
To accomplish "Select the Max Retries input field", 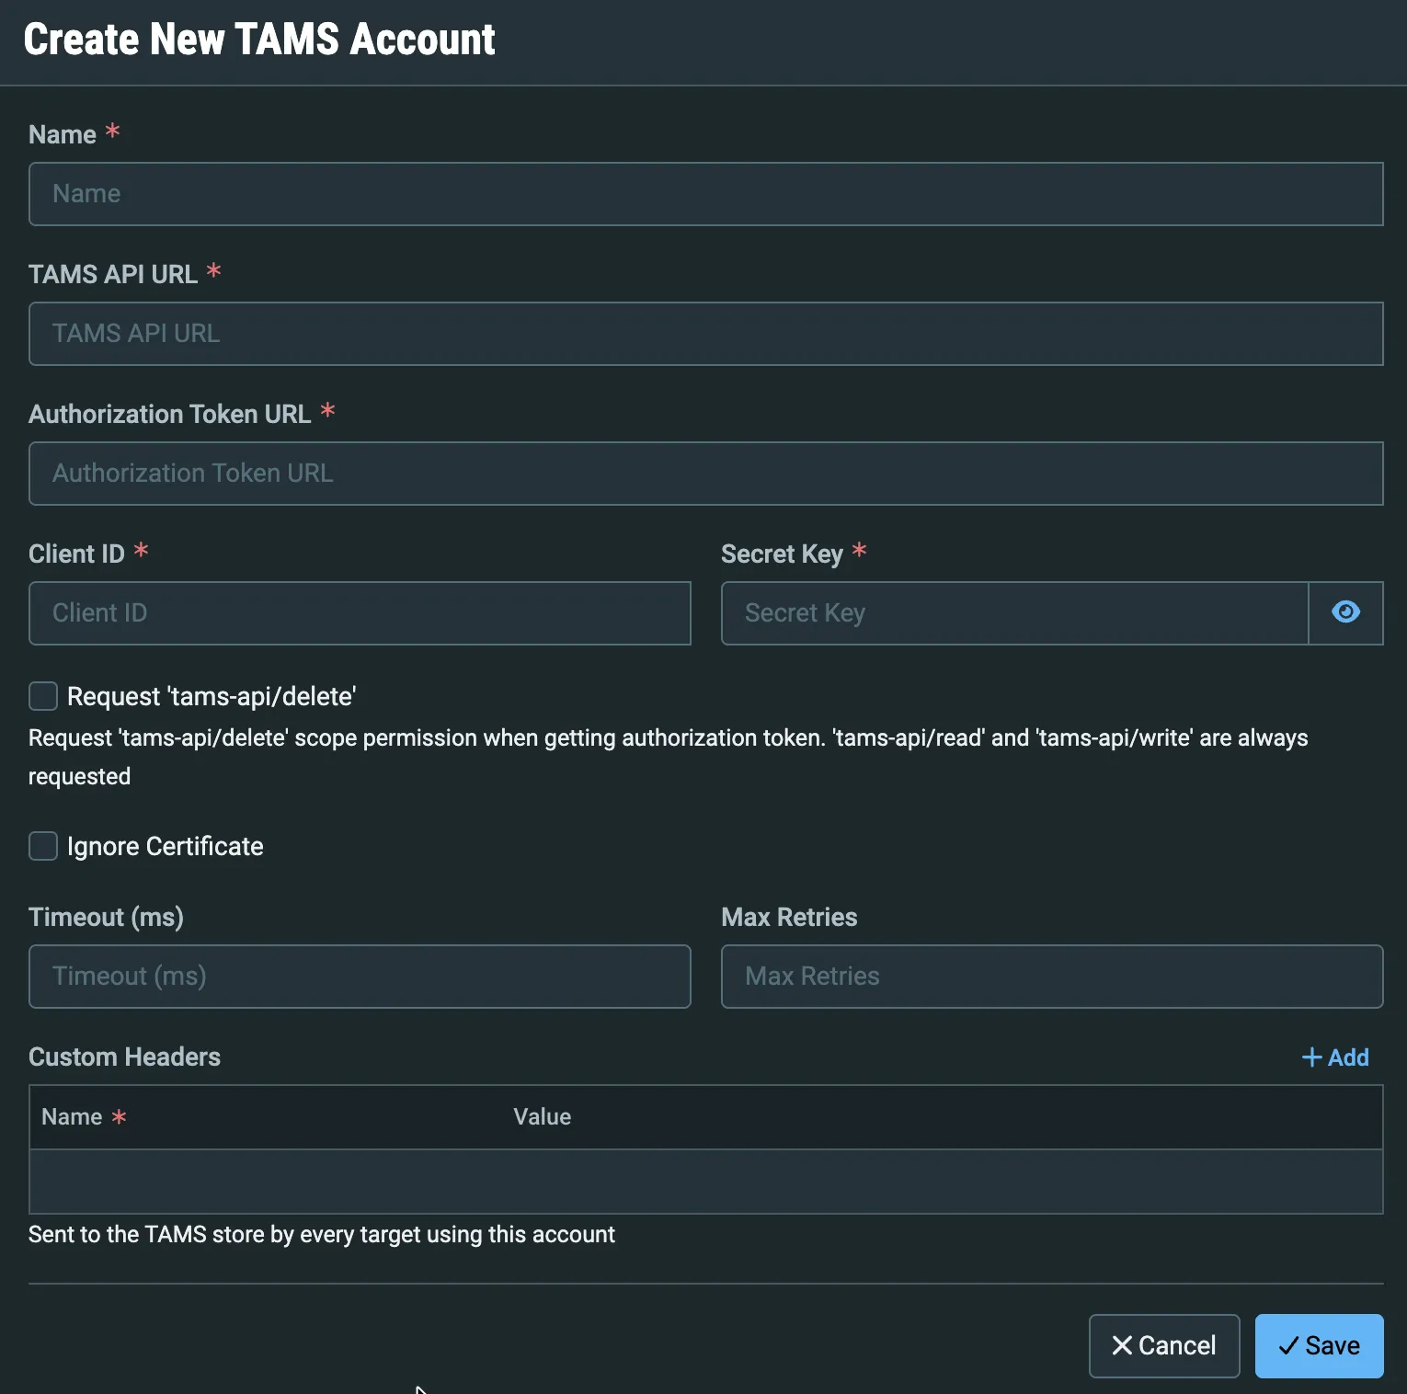I will [1052, 977].
